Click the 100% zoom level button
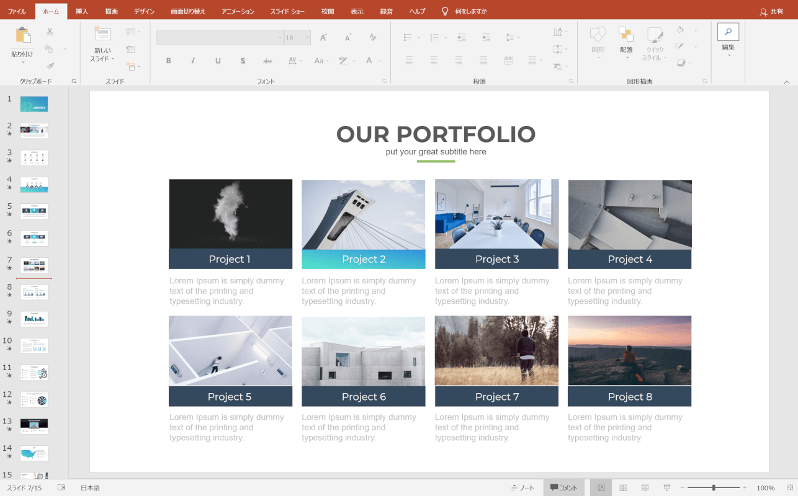Image resolution: width=798 pixels, height=496 pixels. [x=765, y=488]
